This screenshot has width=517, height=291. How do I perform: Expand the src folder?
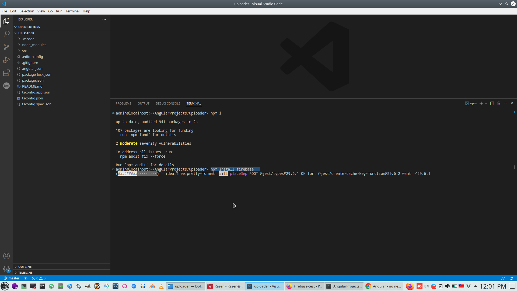pos(25,51)
